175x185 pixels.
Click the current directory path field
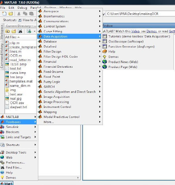click(140, 14)
